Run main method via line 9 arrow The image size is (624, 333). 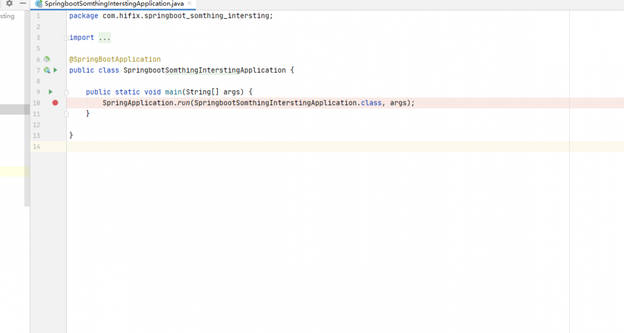(x=51, y=92)
